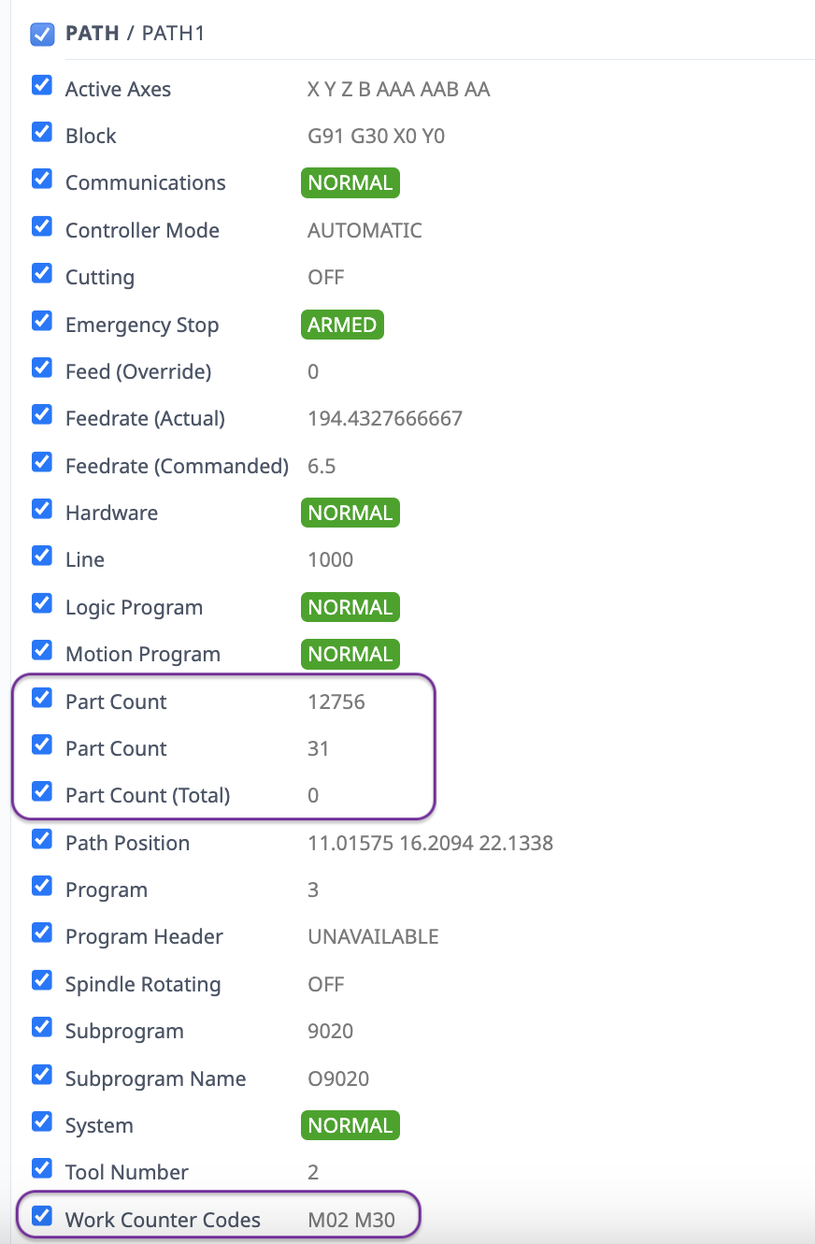
Task: Uncheck the PATH / PATH1 header checkbox
Action: tap(42, 35)
